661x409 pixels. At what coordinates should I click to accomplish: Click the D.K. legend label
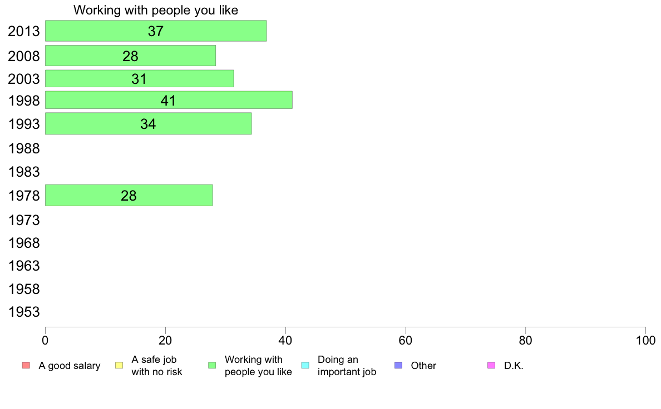514,366
